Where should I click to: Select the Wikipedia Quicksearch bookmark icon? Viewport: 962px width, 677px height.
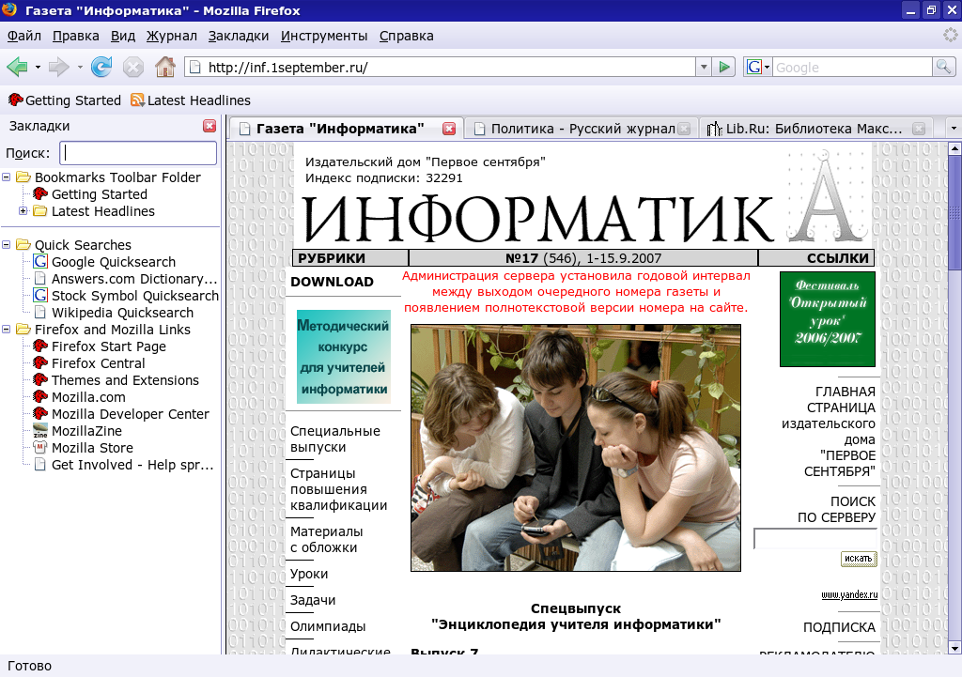click(39, 313)
